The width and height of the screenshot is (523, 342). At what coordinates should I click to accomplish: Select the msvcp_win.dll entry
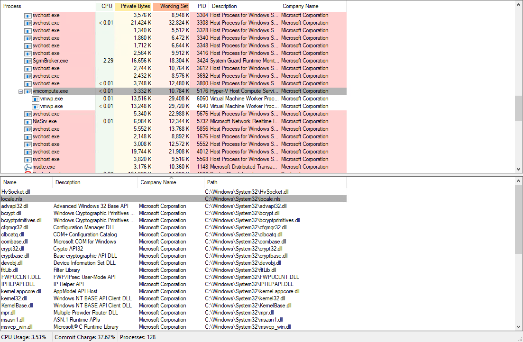coord(174,327)
